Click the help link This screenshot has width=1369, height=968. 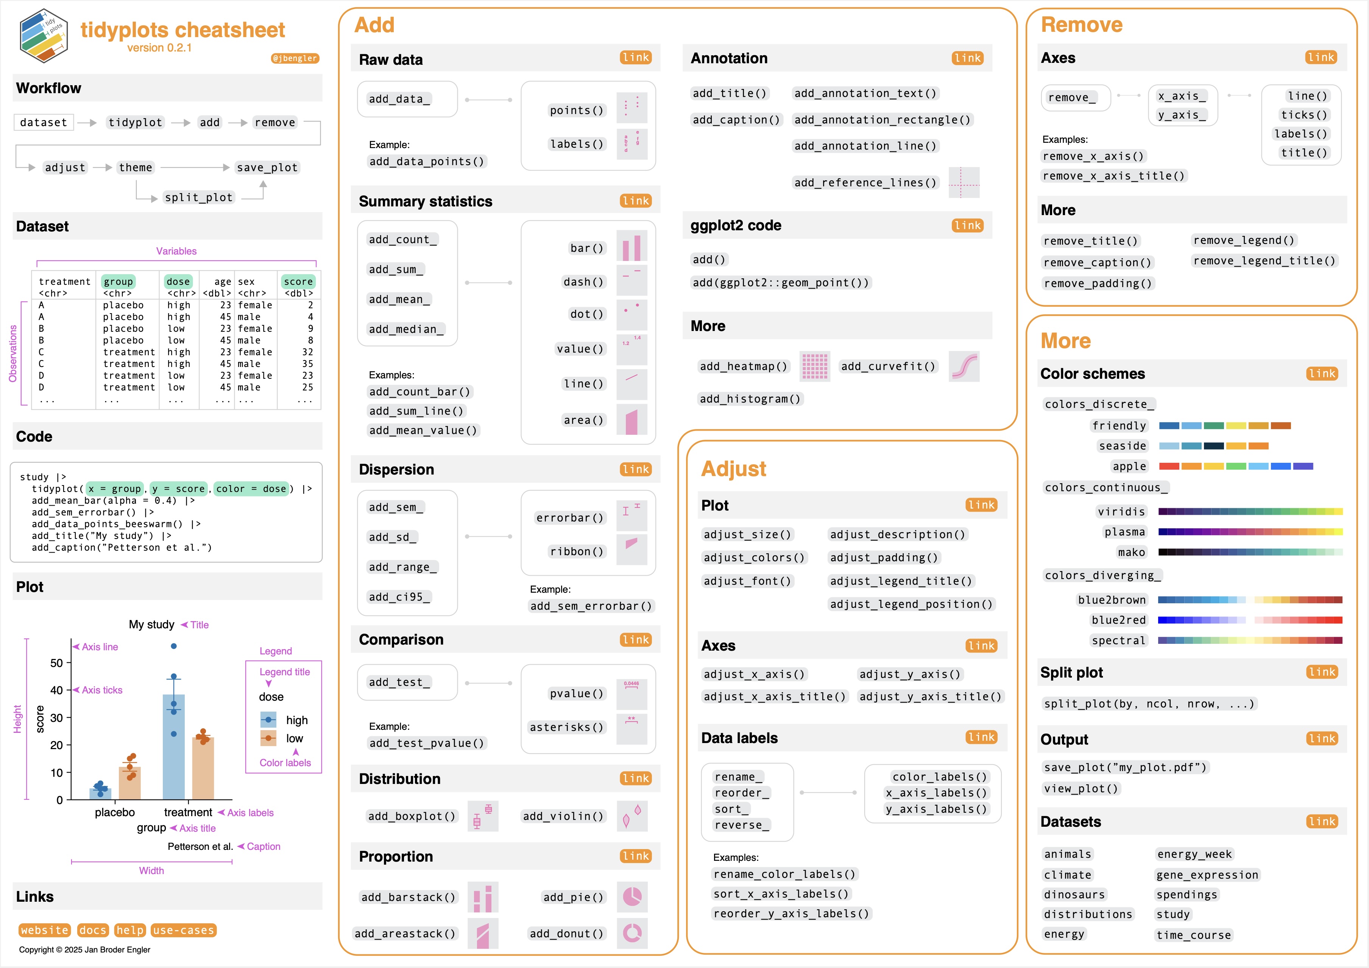coord(129,930)
